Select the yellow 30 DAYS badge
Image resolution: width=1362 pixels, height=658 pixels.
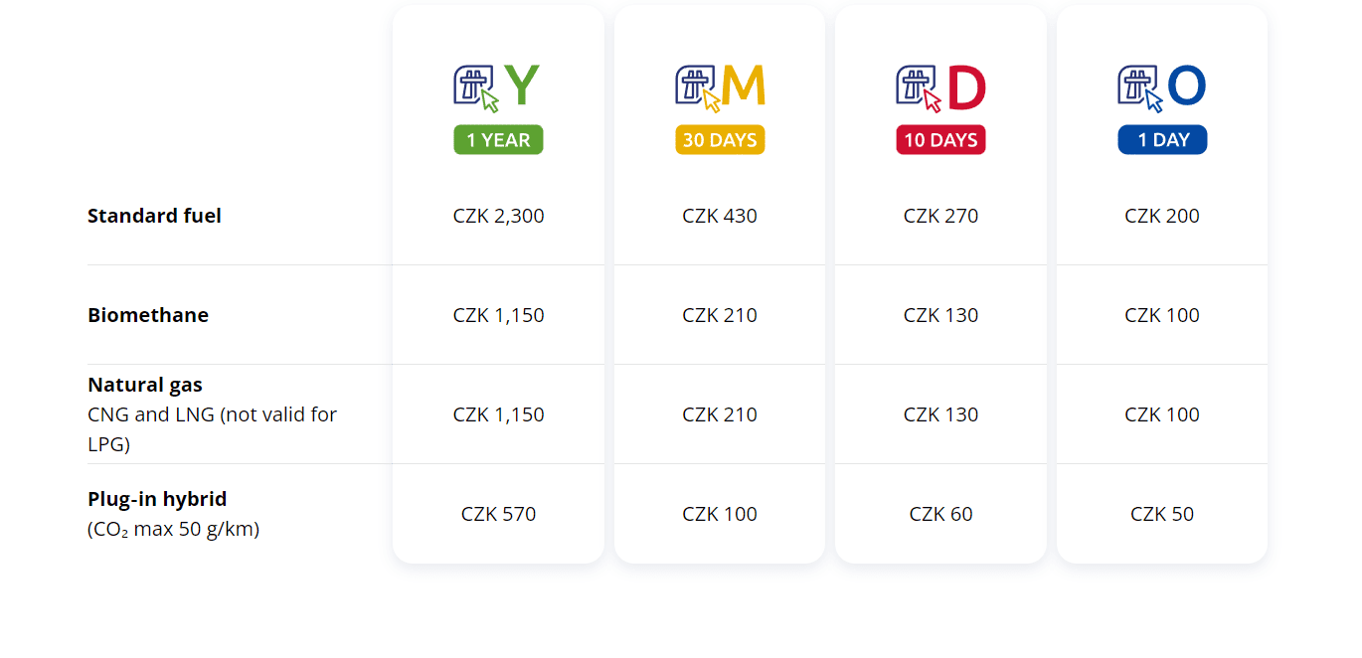[x=720, y=140]
